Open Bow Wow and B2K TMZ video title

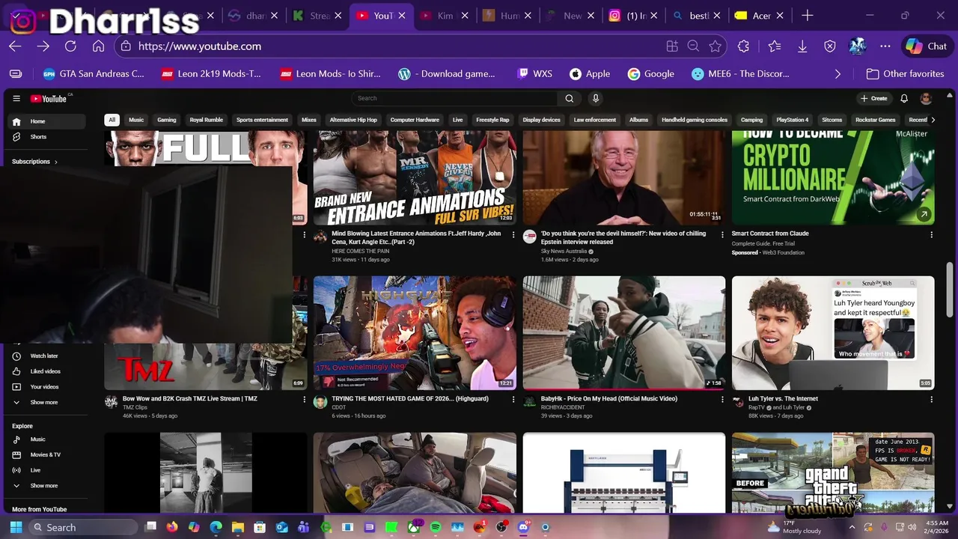point(190,399)
